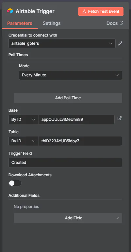Click the Additional Fields section label
The image size is (131, 252).
tap(24, 196)
